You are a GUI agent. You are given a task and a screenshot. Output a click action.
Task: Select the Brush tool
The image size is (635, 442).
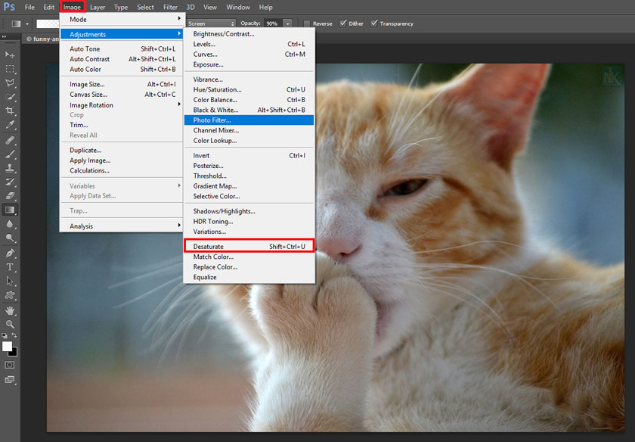click(10, 154)
